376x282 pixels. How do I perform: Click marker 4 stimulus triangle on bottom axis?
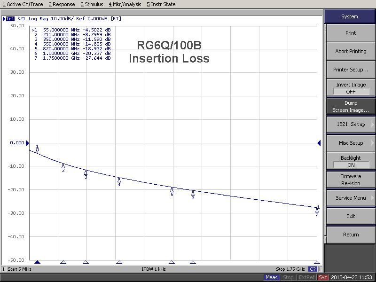(119, 262)
